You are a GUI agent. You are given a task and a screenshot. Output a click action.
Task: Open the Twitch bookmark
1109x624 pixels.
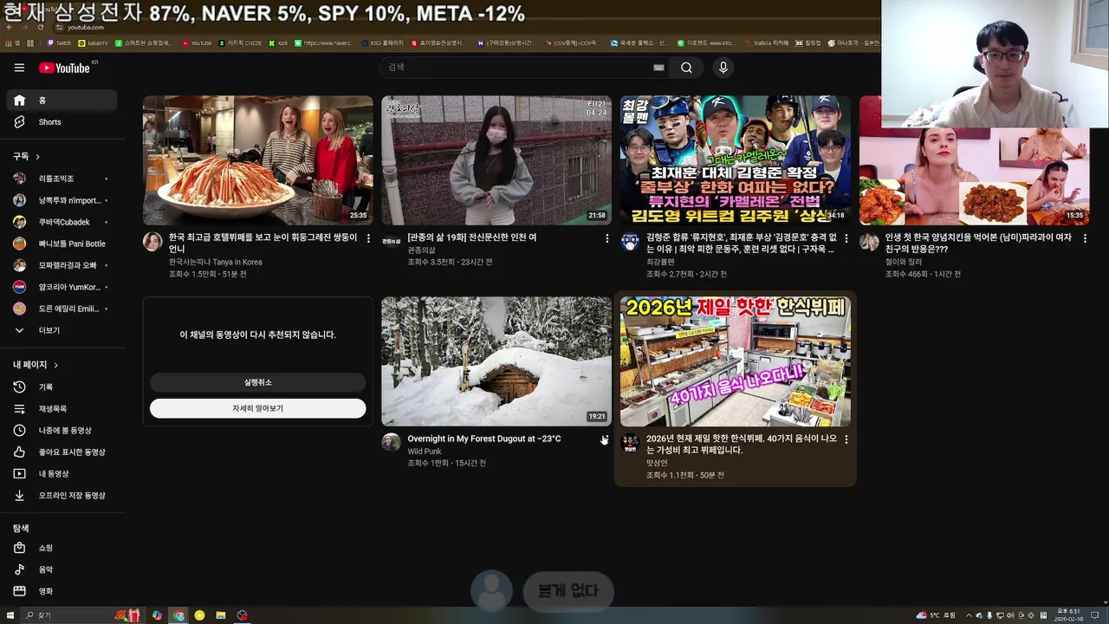pos(60,42)
